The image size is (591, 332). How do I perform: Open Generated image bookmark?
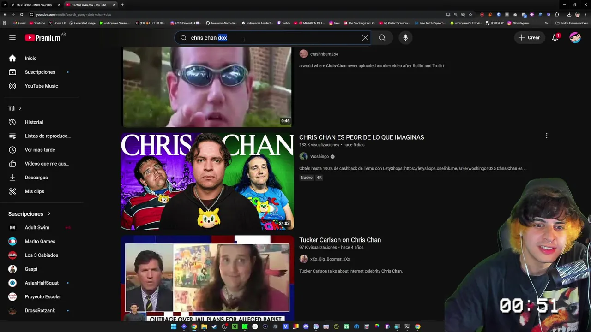83,23
